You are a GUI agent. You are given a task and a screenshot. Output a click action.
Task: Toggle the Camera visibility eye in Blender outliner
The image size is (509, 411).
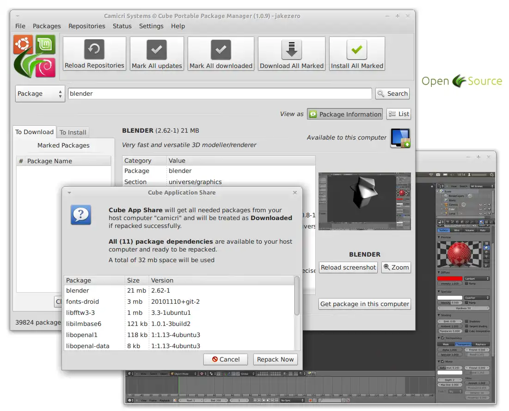480,204
